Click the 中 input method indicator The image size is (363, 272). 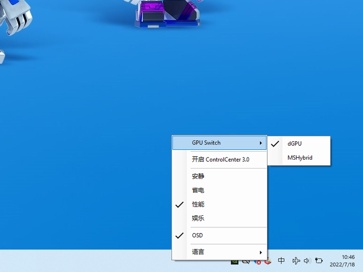281,261
